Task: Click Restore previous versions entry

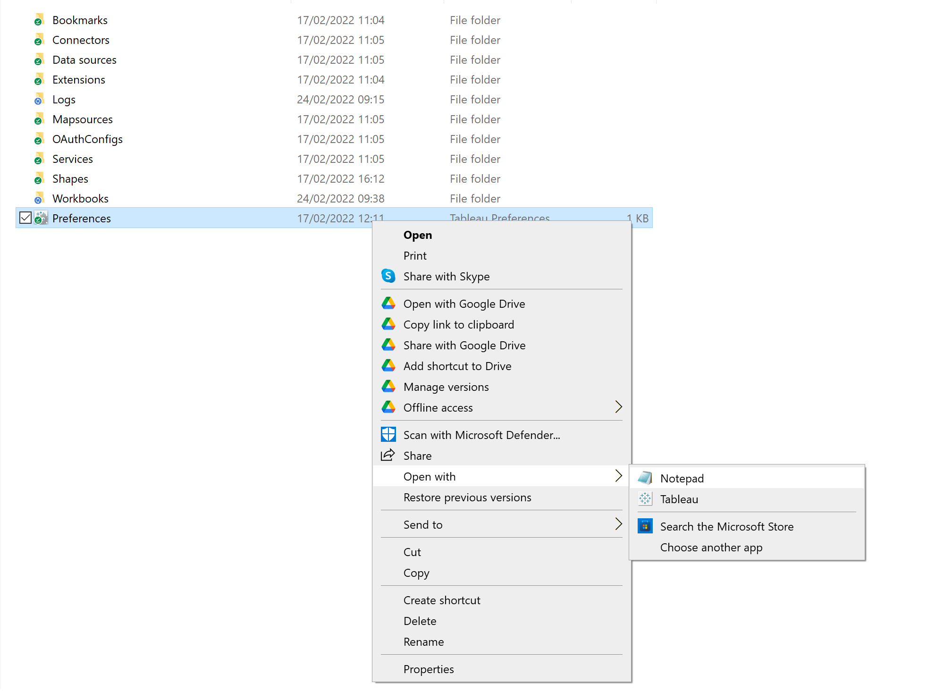Action: coord(467,497)
